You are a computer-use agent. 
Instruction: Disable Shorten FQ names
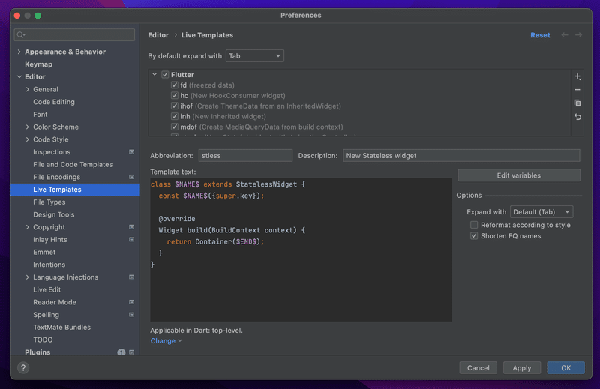(x=474, y=236)
